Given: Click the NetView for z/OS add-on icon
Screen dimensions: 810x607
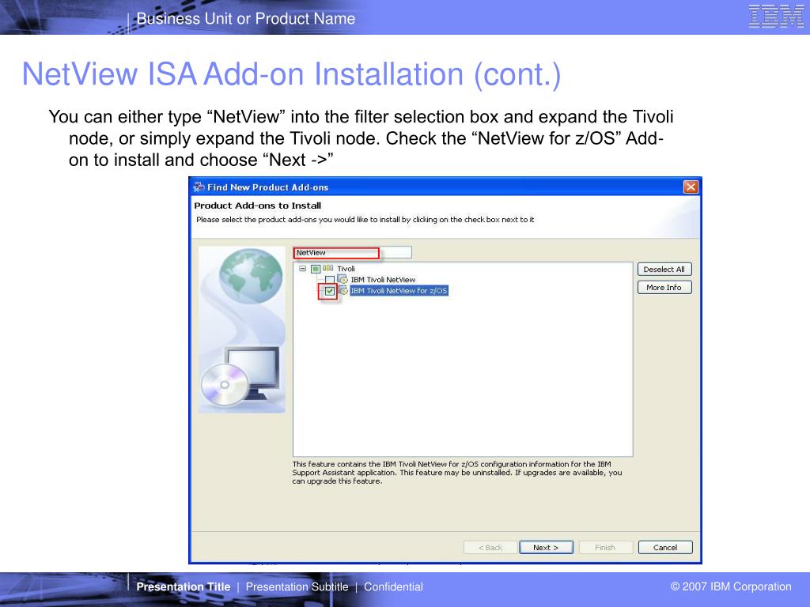Looking at the screenshot, I should [343, 291].
